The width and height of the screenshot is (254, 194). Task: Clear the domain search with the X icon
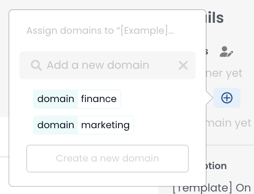coord(183,65)
